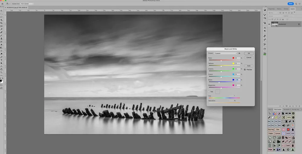Click the foreground color swatch in toolbar
Image resolution: width=302 pixels, height=154 pixels.
click(1, 80)
